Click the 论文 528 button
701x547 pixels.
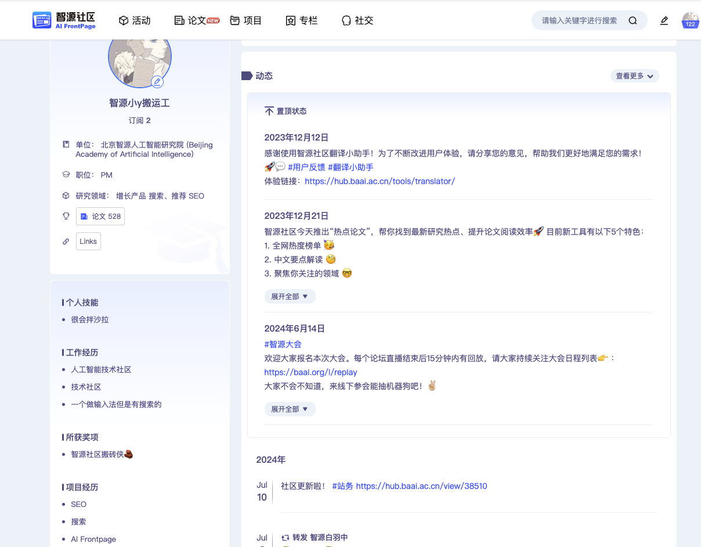(100, 216)
